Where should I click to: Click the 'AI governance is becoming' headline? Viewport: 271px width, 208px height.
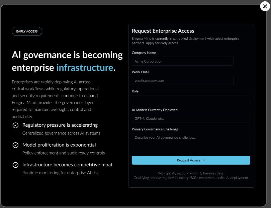[67, 55]
